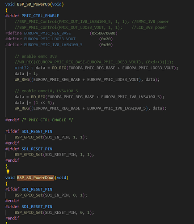Click the "//LCD_3V3 power" trailing comment
The image size is (194, 224).
(149, 27)
